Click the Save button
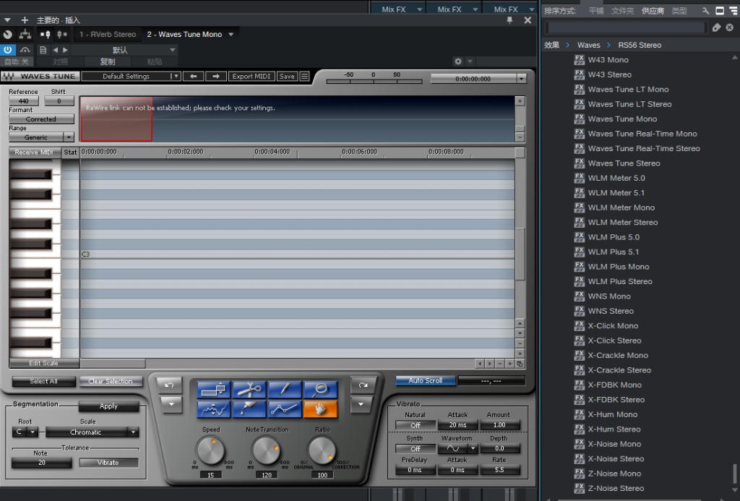The height and width of the screenshot is (501, 740). click(x=287, y=76)
